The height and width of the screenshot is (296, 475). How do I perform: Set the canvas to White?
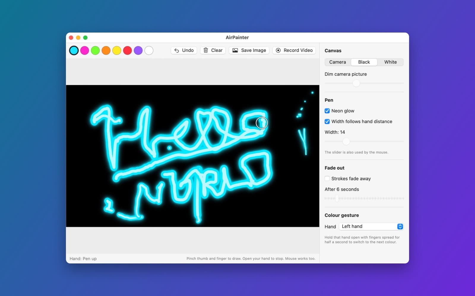coord(390,62)
